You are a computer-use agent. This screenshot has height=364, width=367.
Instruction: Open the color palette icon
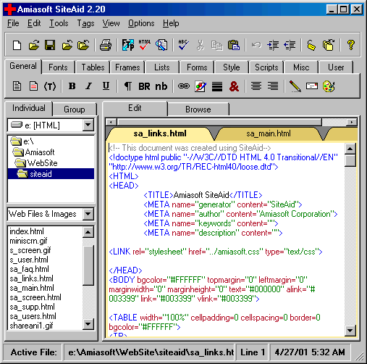tap(329, 86)
